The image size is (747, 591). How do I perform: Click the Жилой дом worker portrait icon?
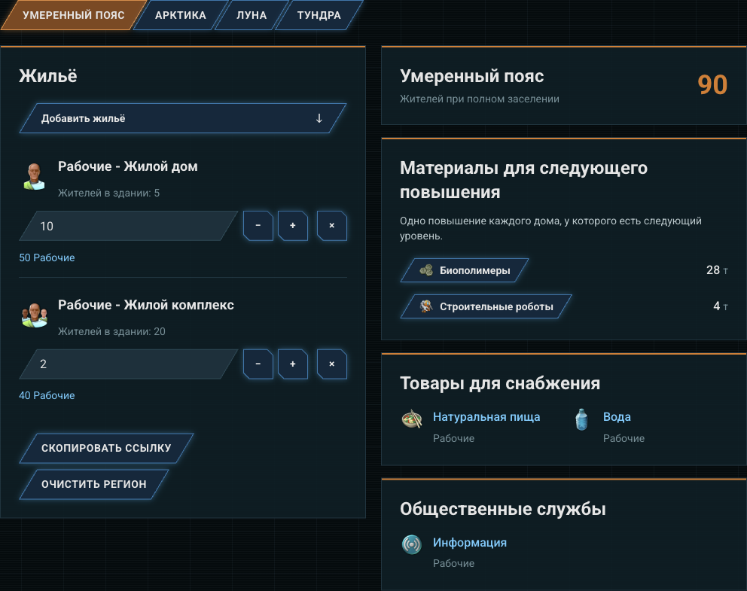(35, 177)
